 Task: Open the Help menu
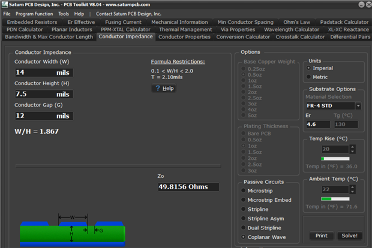(79, 14)
